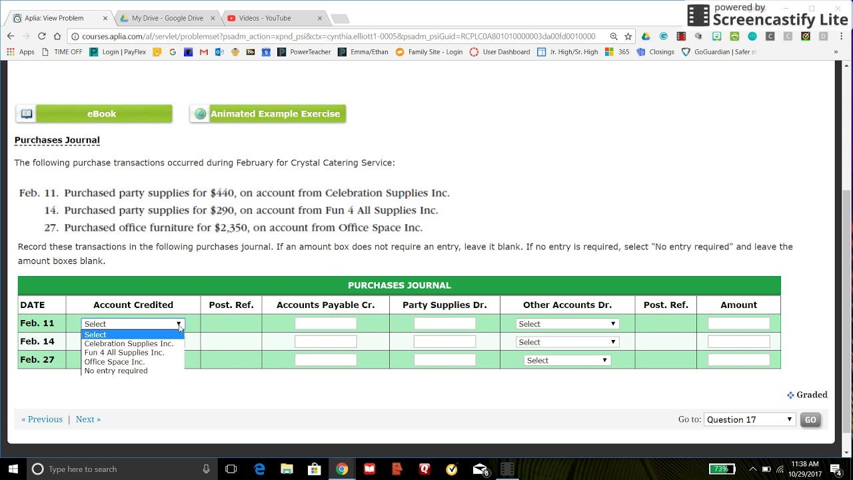853x480 pixels.
Task: Go to the Next question link
Action: click(88, 419)
